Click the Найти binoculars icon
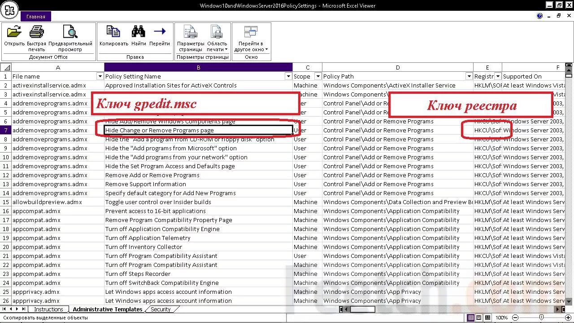Image resolution: width=574 pixels, height=323 pixels. click(x=139, y=32)
